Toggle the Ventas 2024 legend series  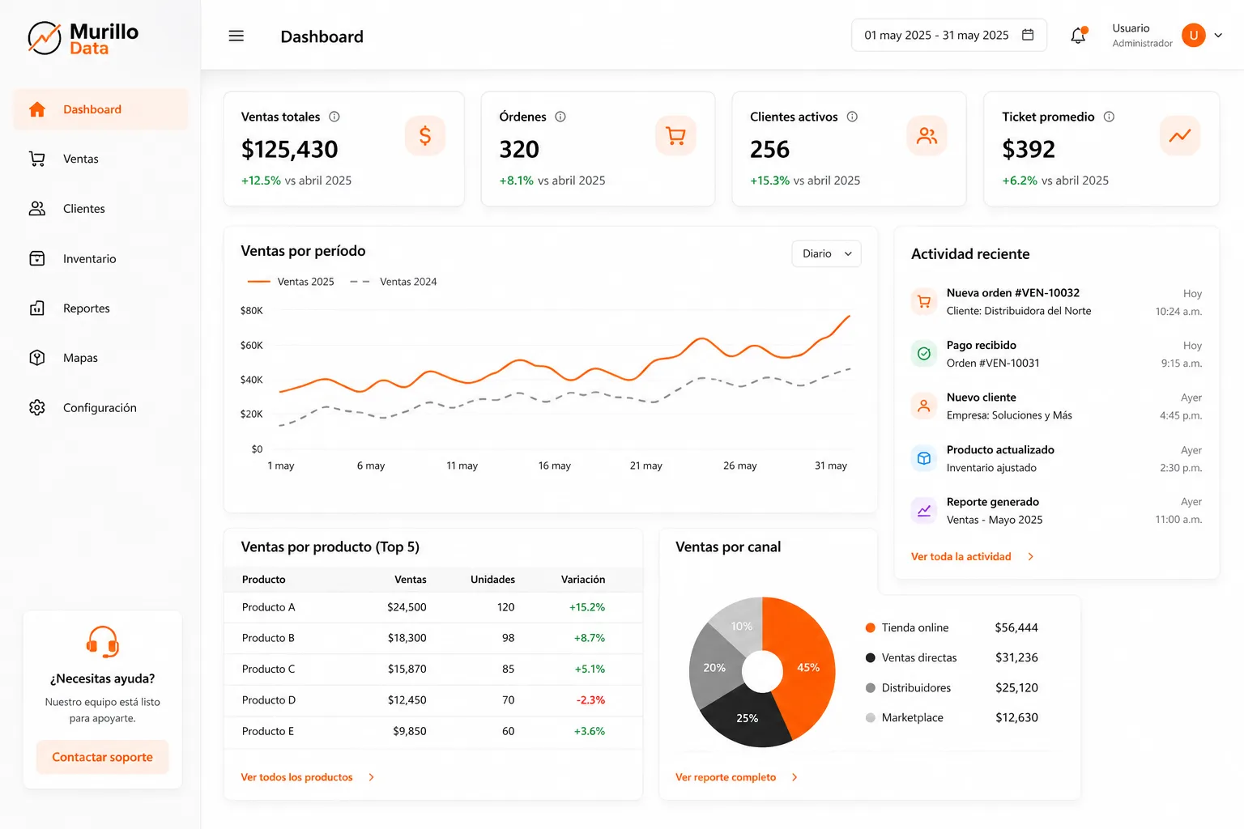click(394, 282)
